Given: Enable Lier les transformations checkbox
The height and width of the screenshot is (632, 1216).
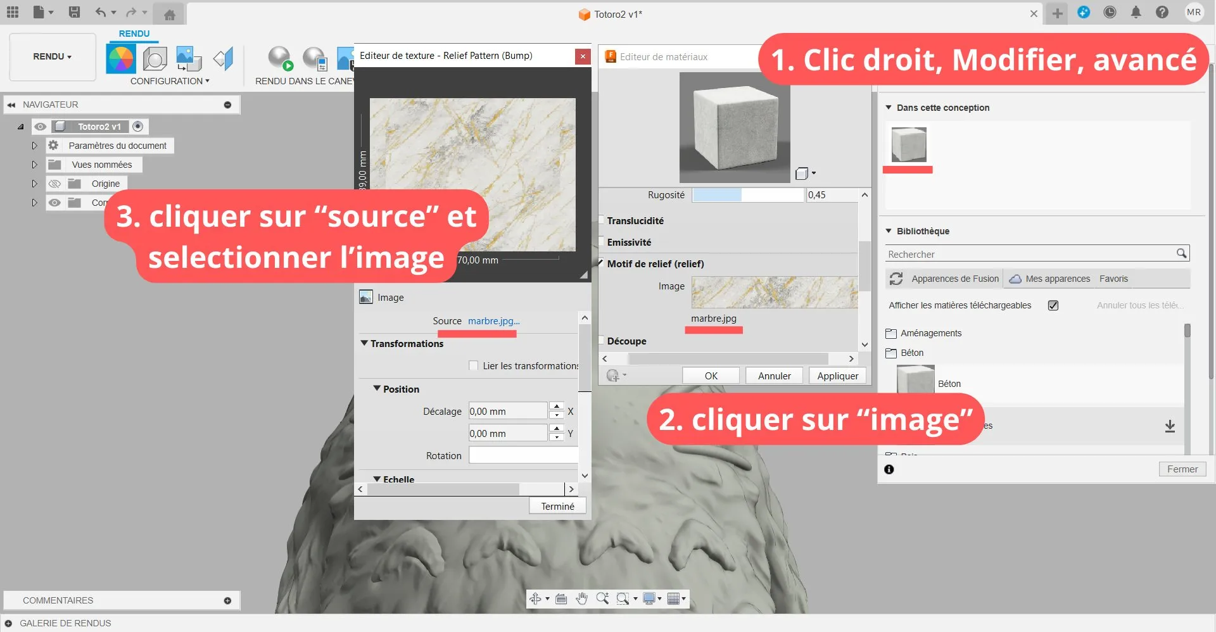Looking at the screenshot, I should [473, 365].
